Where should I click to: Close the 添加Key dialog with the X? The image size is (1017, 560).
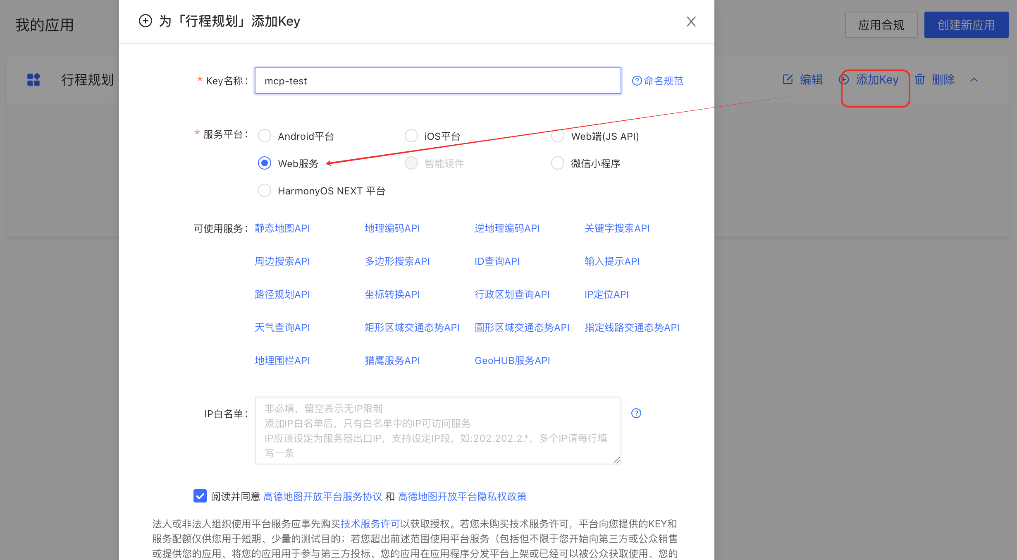click(x=691, y=22)
